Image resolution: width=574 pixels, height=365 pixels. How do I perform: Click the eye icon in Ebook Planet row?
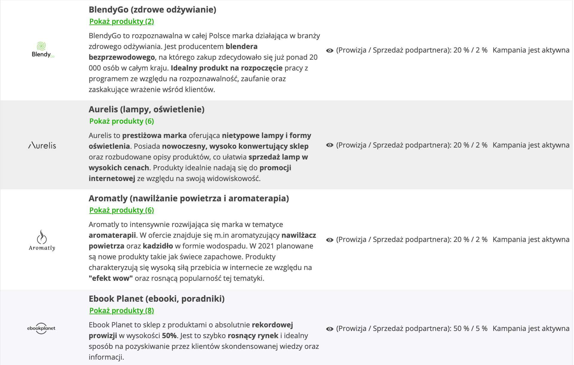pos(330,329)
